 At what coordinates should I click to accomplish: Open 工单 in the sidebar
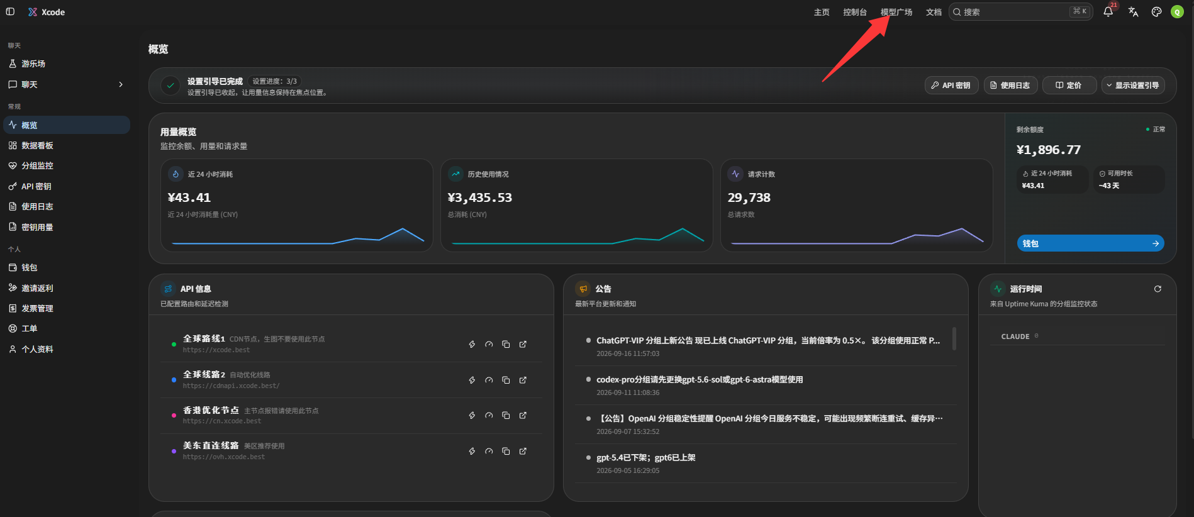coord(67,328)
